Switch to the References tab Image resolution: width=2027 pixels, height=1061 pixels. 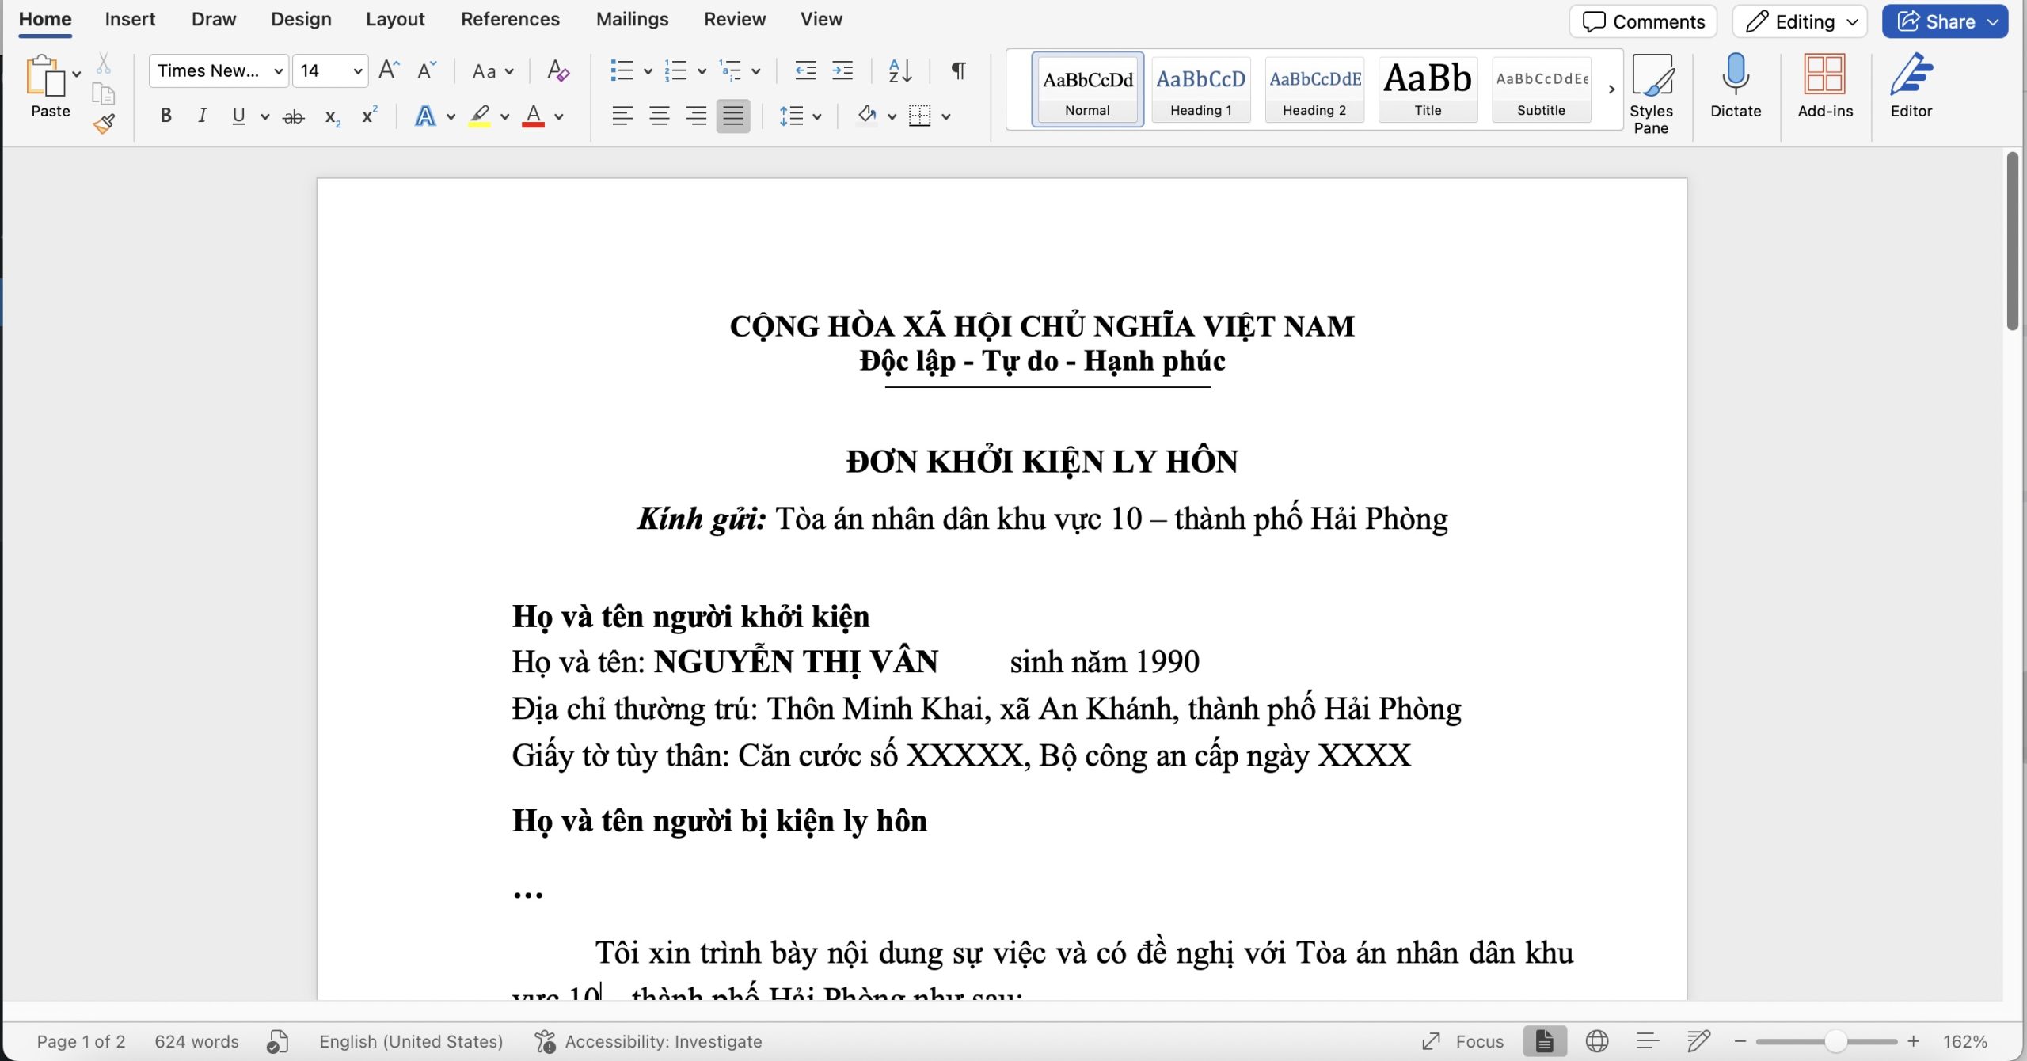(510, 19)
